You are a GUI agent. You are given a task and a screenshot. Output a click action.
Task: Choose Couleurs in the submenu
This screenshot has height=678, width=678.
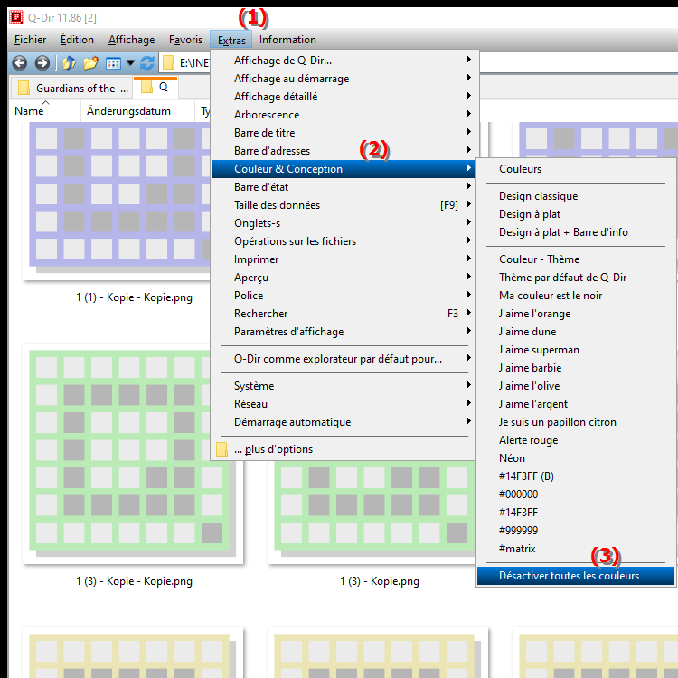[576, 169]
